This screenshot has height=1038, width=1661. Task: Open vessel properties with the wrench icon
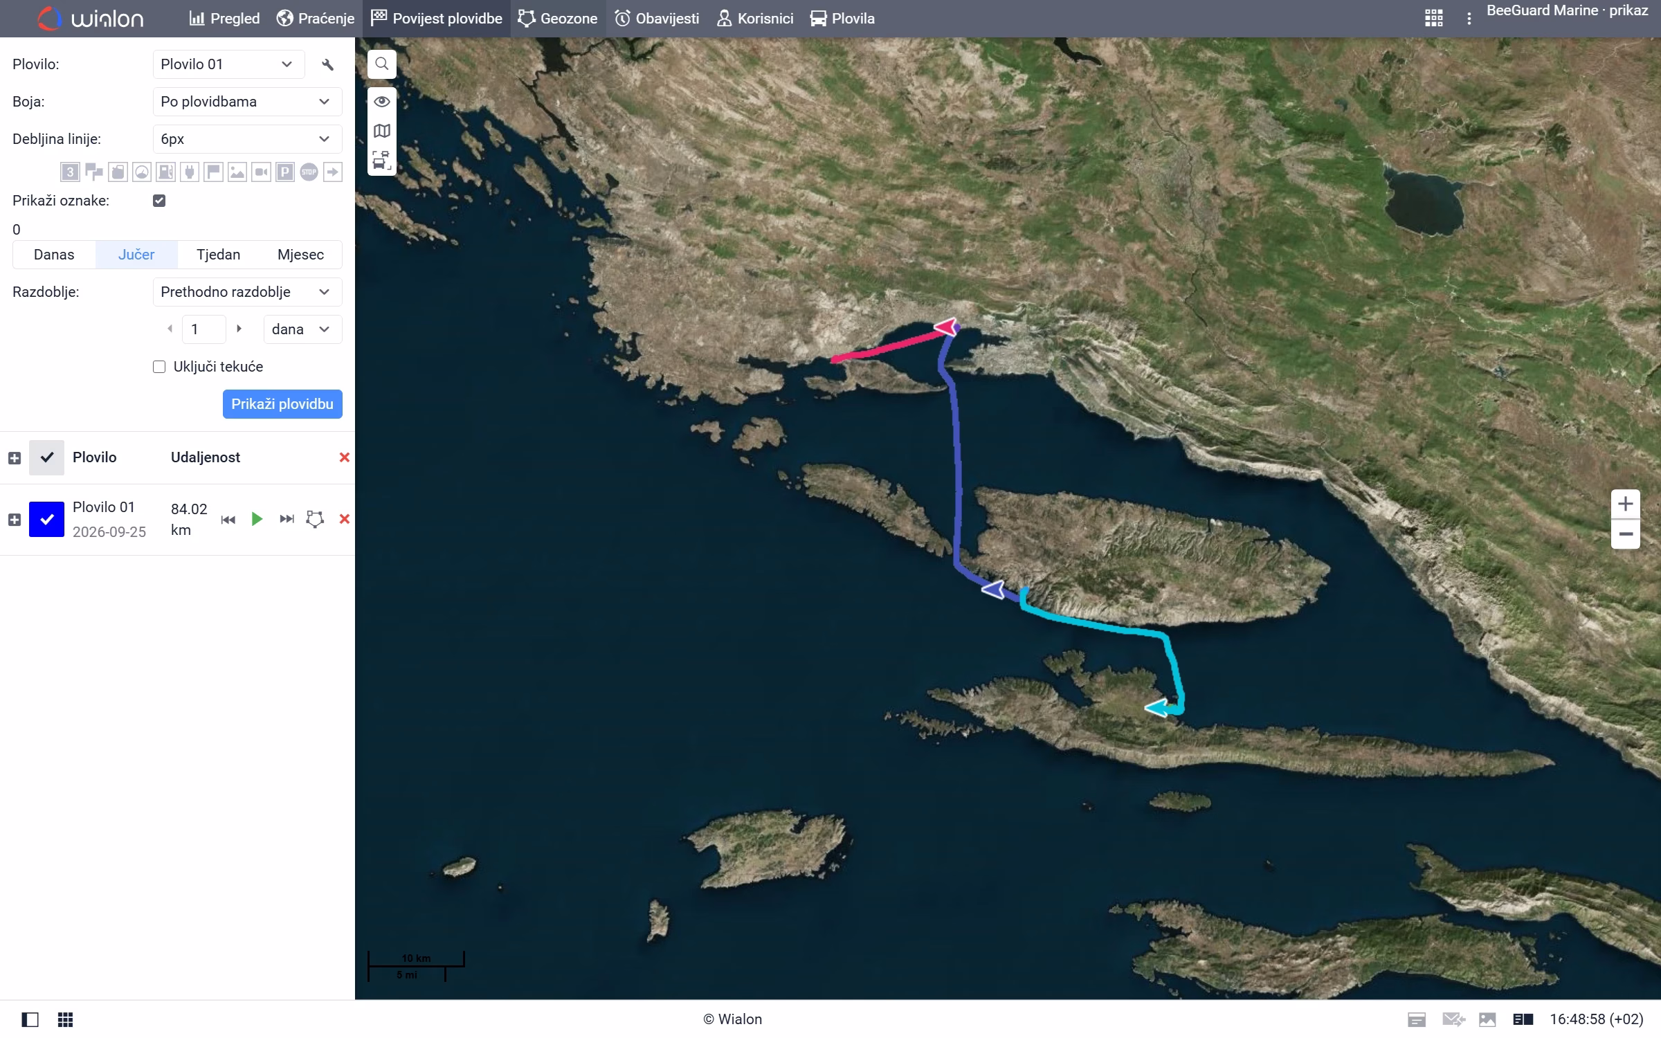click(327, 64)
